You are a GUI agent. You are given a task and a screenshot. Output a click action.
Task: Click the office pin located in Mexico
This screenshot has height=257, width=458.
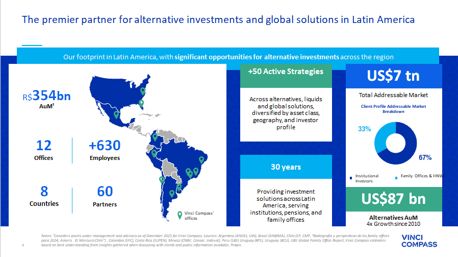click(116, 115)
